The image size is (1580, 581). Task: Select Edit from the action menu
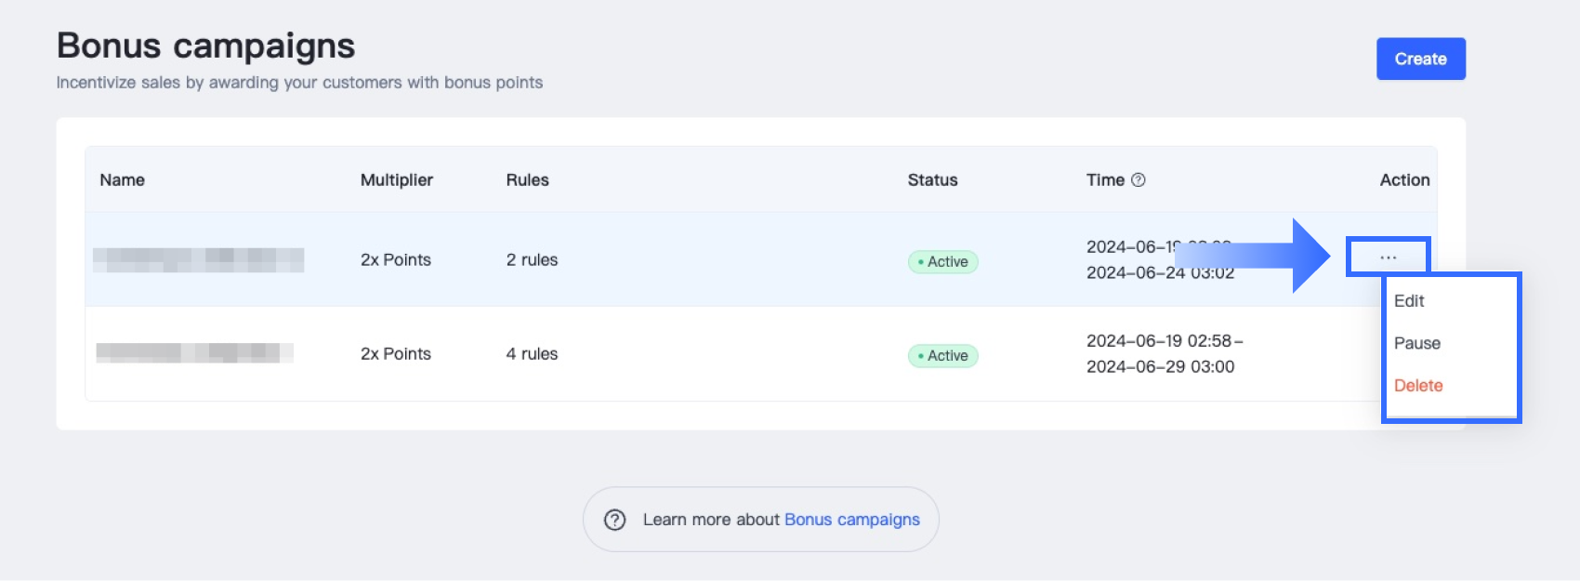1409,301
